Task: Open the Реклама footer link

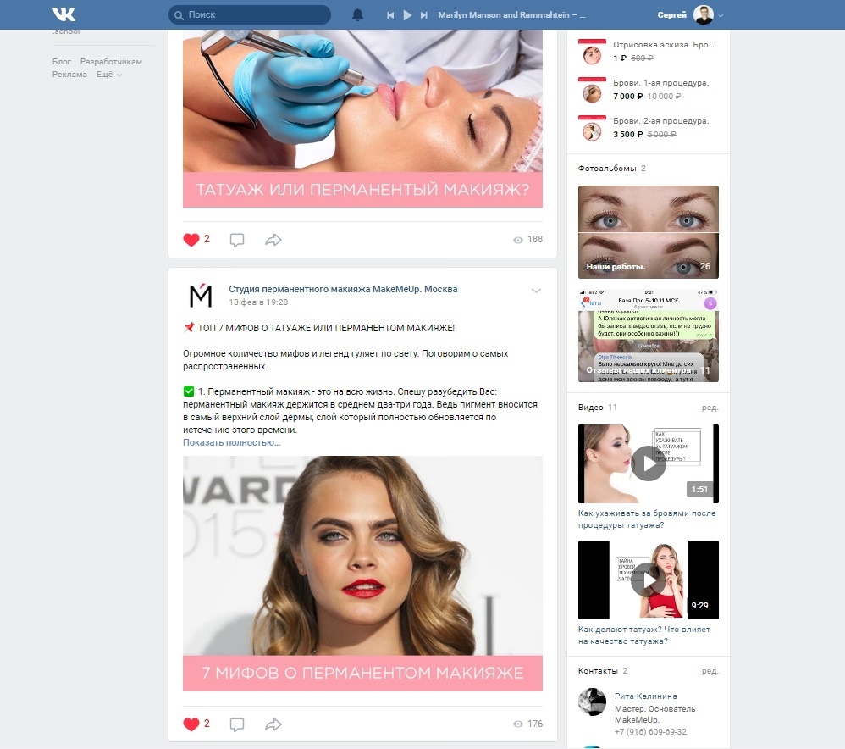Action: [69, 75]
